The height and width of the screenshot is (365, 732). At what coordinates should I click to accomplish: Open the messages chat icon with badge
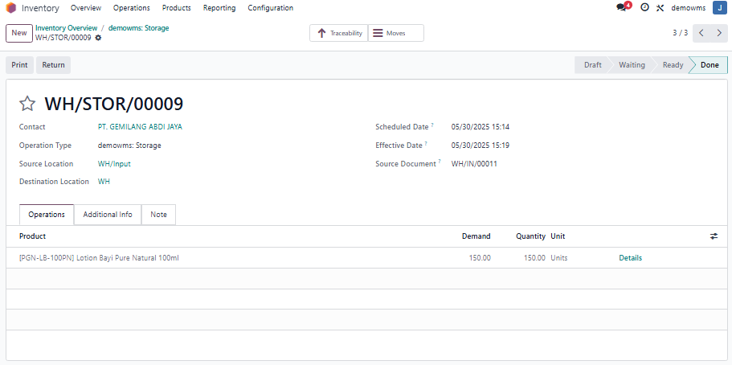(623, 7)
